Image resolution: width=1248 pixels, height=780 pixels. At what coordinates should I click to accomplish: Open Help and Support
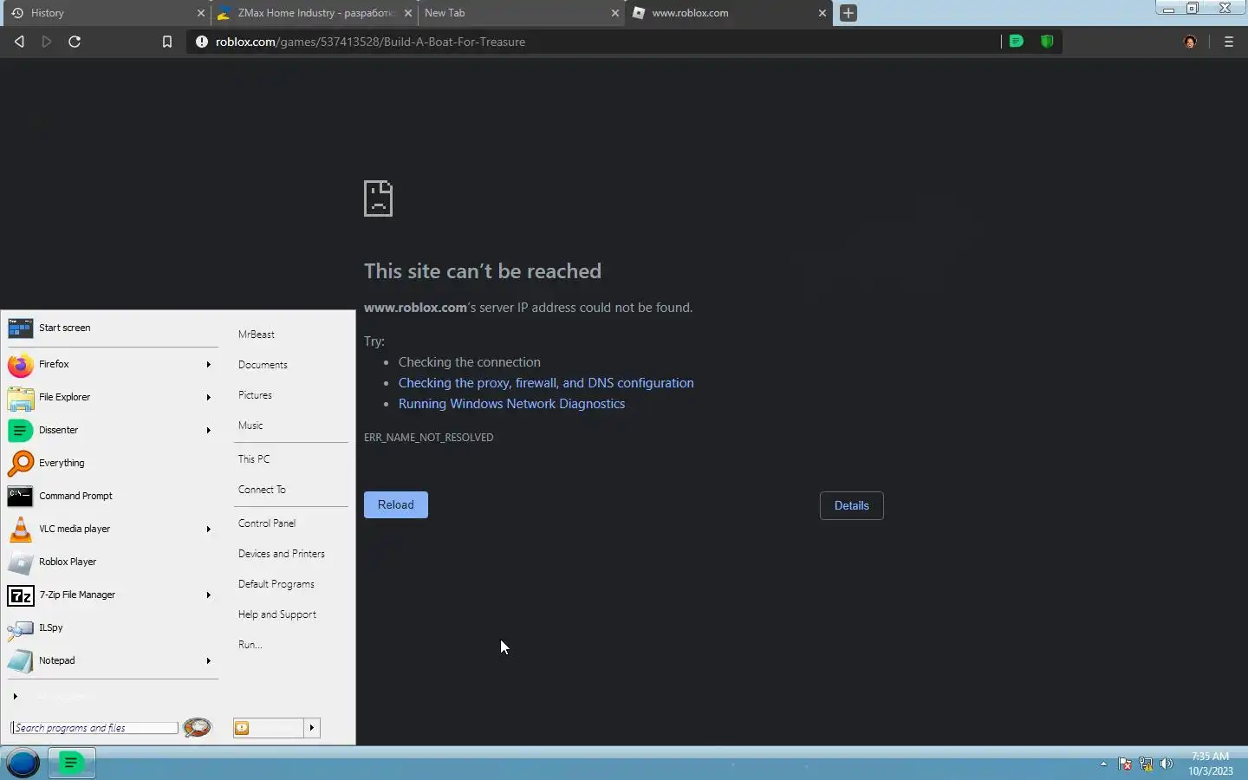tap(277, 614)
